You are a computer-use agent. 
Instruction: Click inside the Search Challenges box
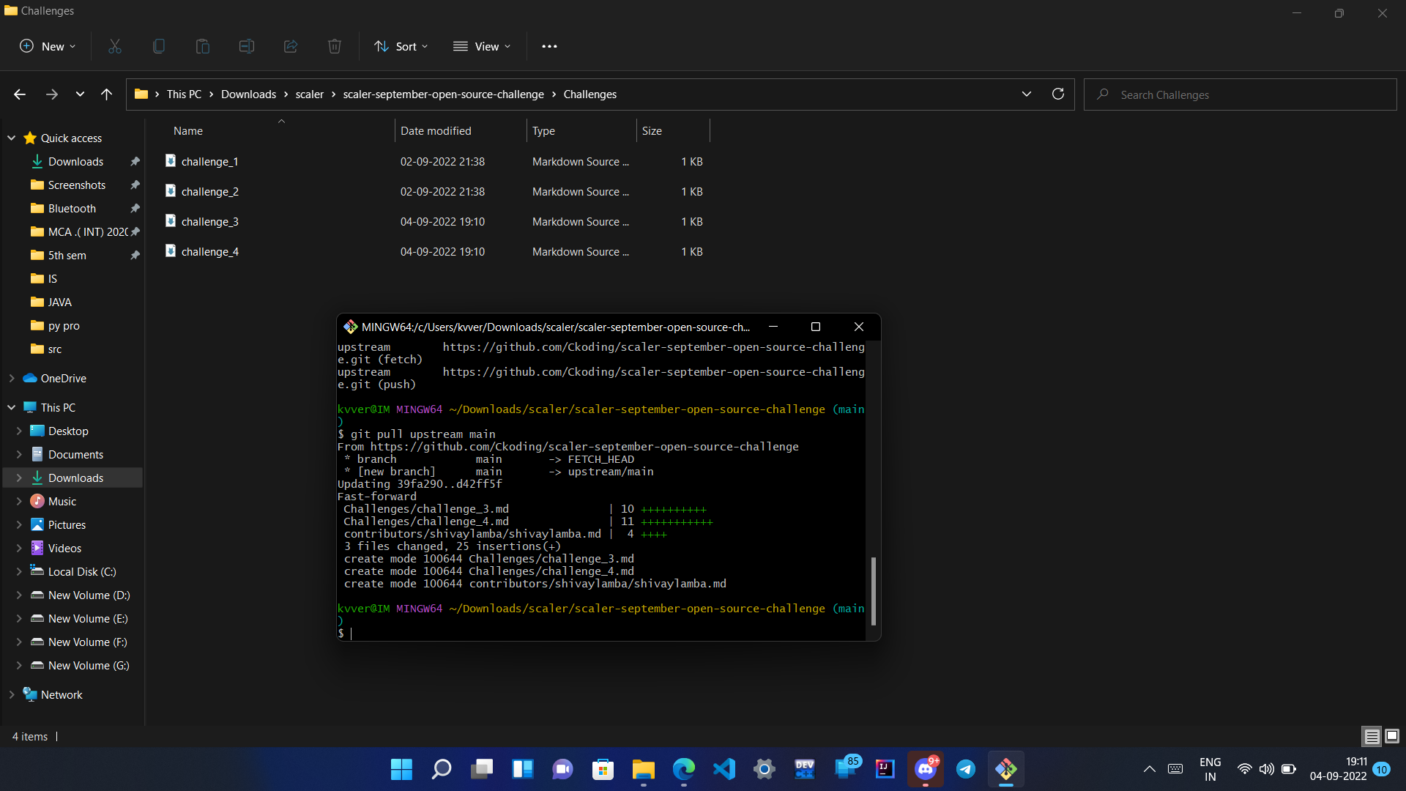(x=1239, y=94)
